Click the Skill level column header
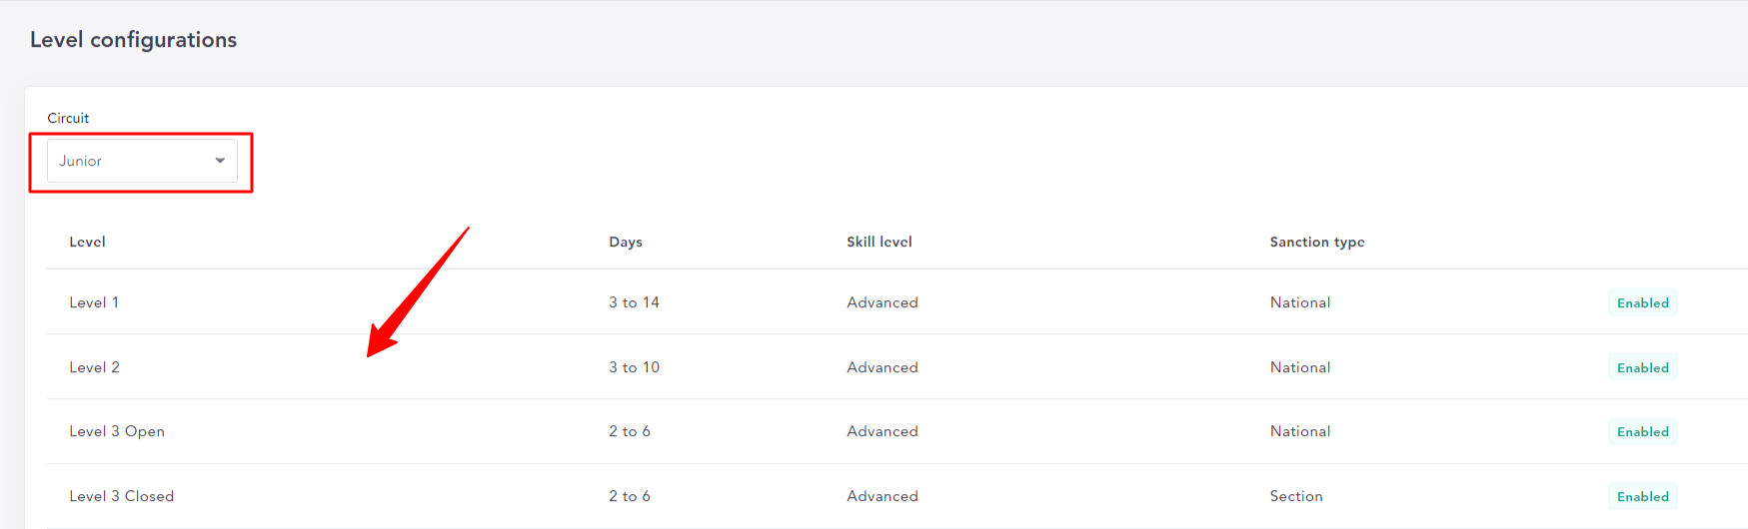The height and width of the screenshot is (529, 1748). click(x=879, y=242)
